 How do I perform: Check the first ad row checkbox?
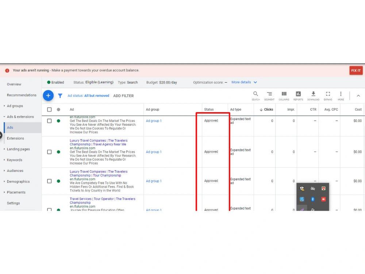[49, 121]
